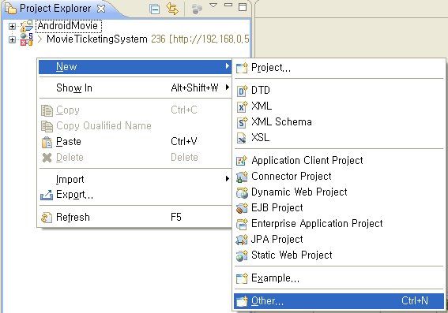Click the Refresh icon

tap(47, 218)
